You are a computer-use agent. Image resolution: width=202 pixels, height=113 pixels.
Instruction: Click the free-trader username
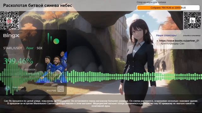(x=18, y=87)
